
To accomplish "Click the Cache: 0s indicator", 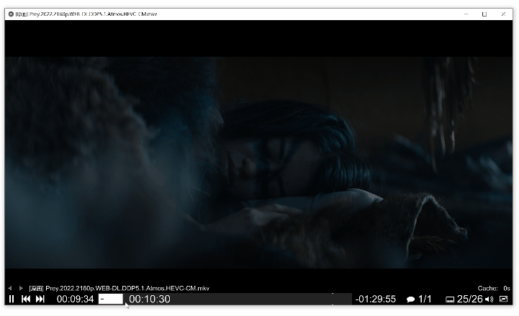I will click(x=494, y=288).
